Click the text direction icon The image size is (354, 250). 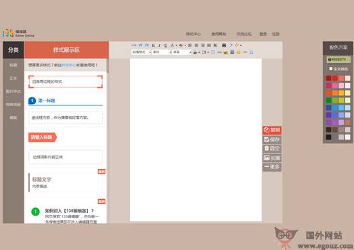click(x=215, y=45)
